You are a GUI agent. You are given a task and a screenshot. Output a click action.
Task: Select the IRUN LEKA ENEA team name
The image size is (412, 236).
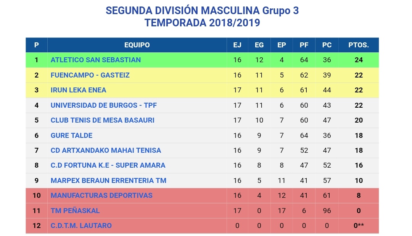pyautogui.click(x=78, y=90)
